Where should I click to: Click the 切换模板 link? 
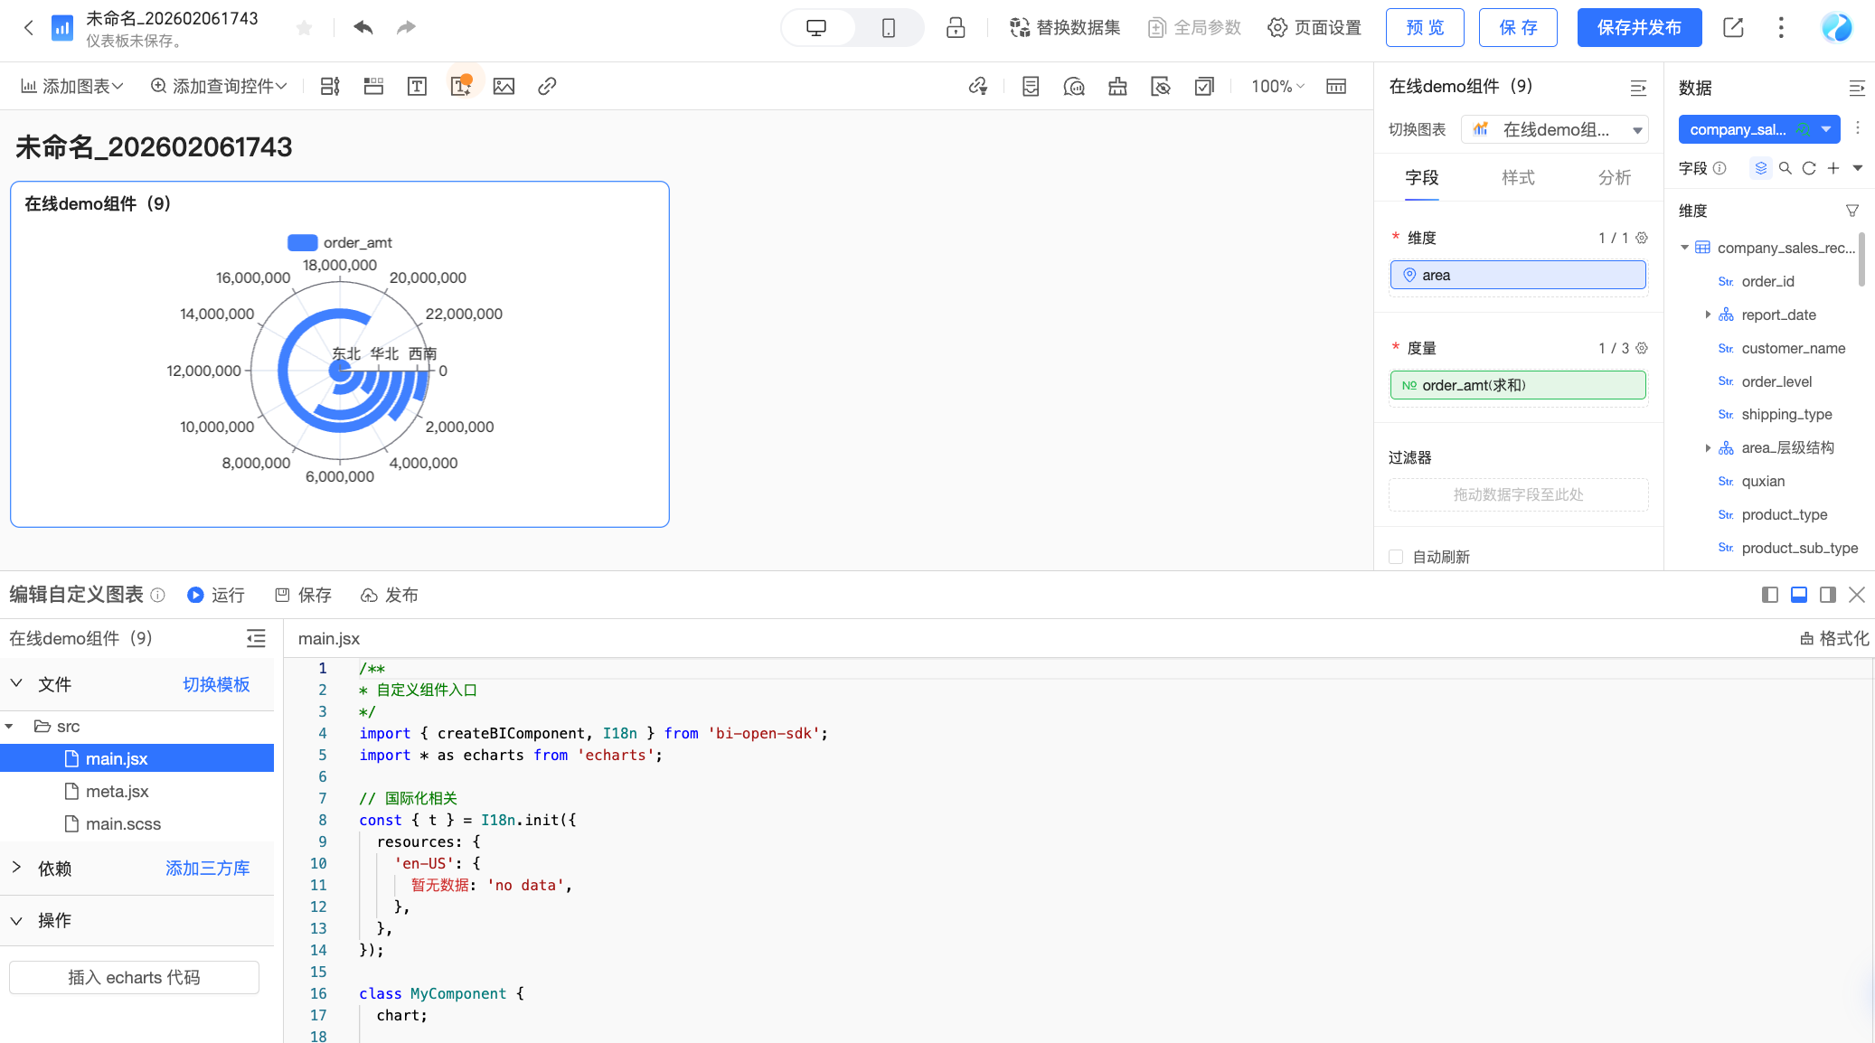[216, 684]
